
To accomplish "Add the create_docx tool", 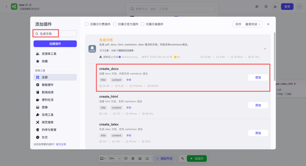I will click(x=258, y=77).
